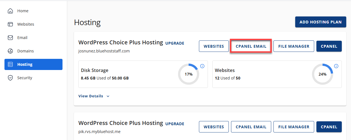Open highlighted cPanel Email for josnunez.bluehoststaff.com
The height and width of the screenshot is (140, 351).
251,46
